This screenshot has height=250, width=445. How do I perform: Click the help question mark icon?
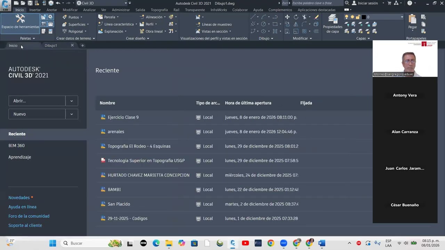[410, 3]
